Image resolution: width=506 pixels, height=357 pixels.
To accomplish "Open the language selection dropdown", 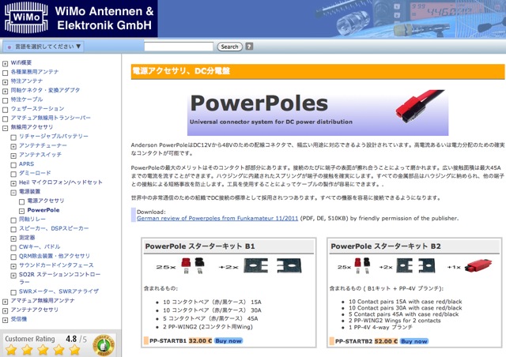I will pos(43,47).
